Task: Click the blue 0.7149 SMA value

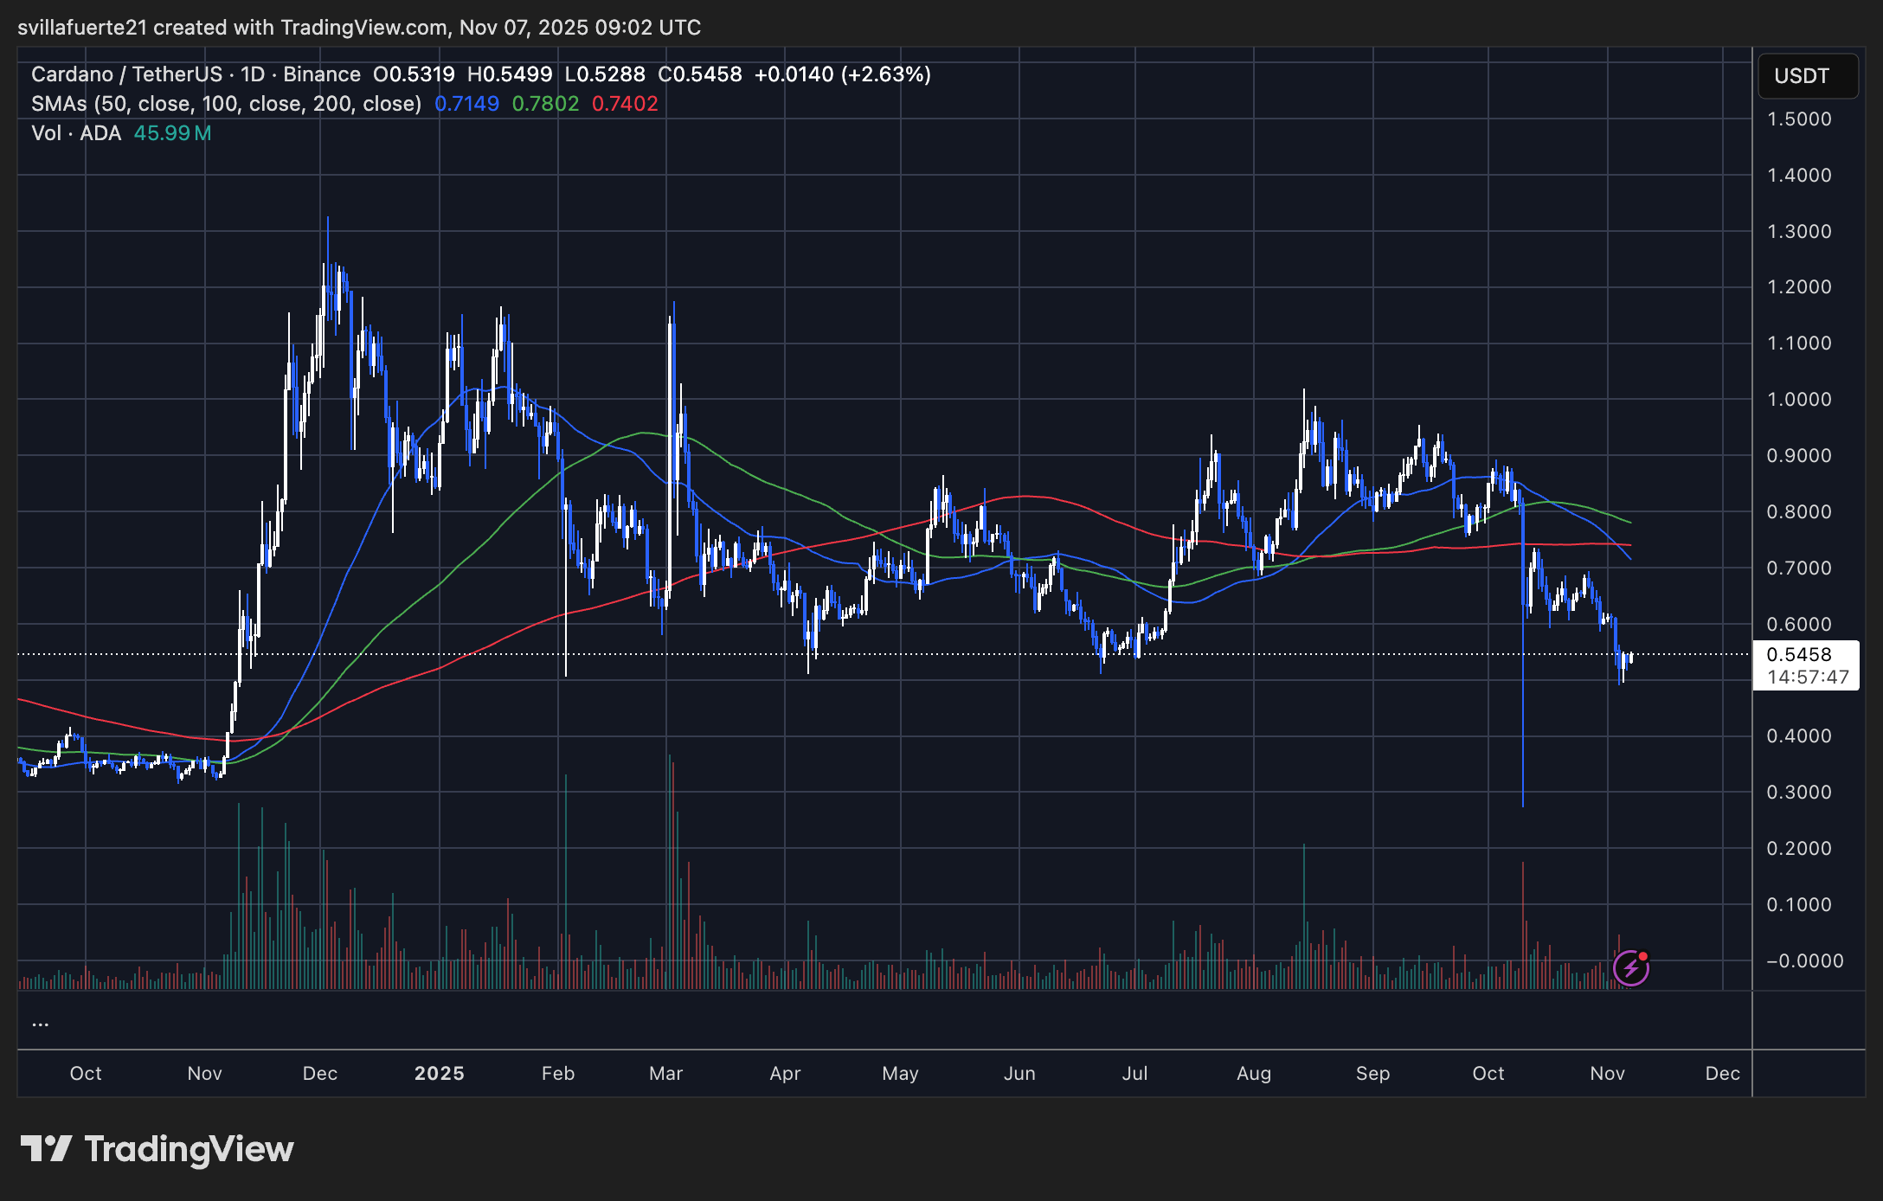Action: point(466,104)
